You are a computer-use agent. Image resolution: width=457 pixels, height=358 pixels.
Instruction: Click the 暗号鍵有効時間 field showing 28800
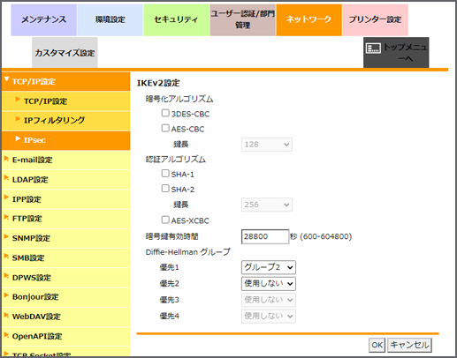coord(265,236)
